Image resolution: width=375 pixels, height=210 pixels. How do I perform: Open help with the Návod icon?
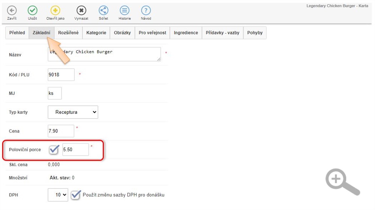click(x=146, y=11)
